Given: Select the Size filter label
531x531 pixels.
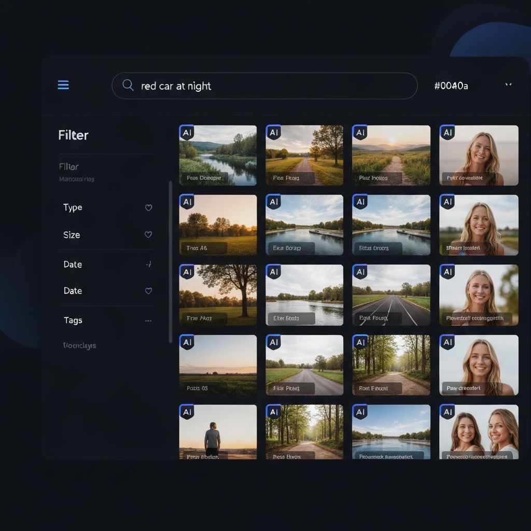Looking at the screenshot, I should pyautogui.click(x=72, y=235).
